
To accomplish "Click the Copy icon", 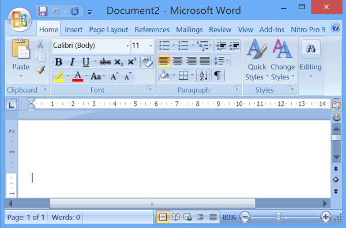I will 40,56.
